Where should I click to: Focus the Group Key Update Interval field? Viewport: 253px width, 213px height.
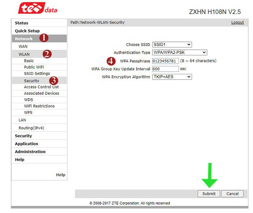(165, 69)
